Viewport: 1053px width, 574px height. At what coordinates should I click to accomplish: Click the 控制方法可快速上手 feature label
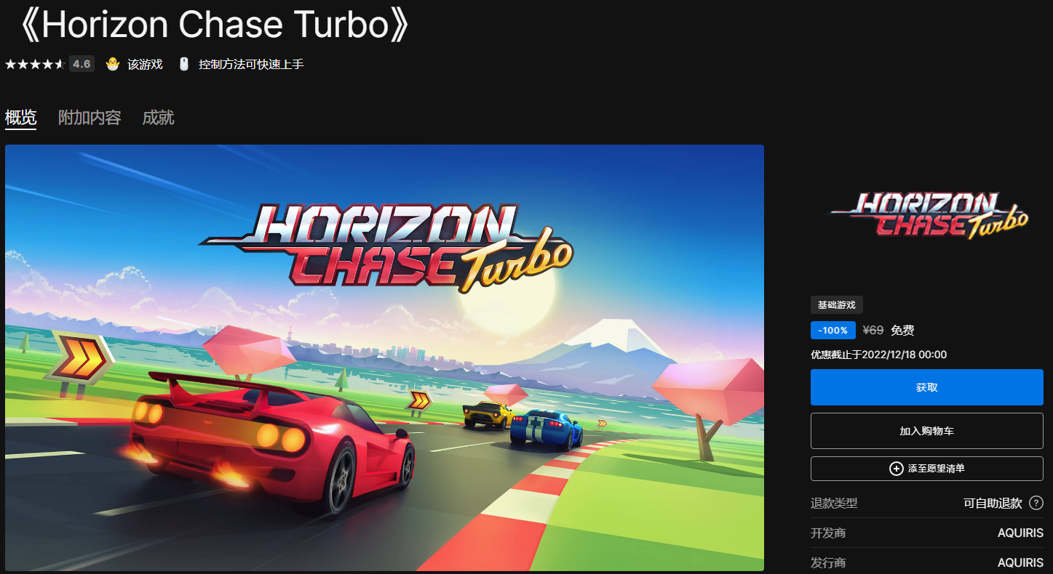pos(251,64)
